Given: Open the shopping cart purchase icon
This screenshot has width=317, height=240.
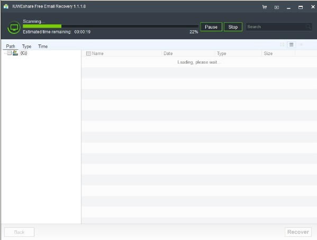Looking at the screenshot, I should [x=265, y=7].
